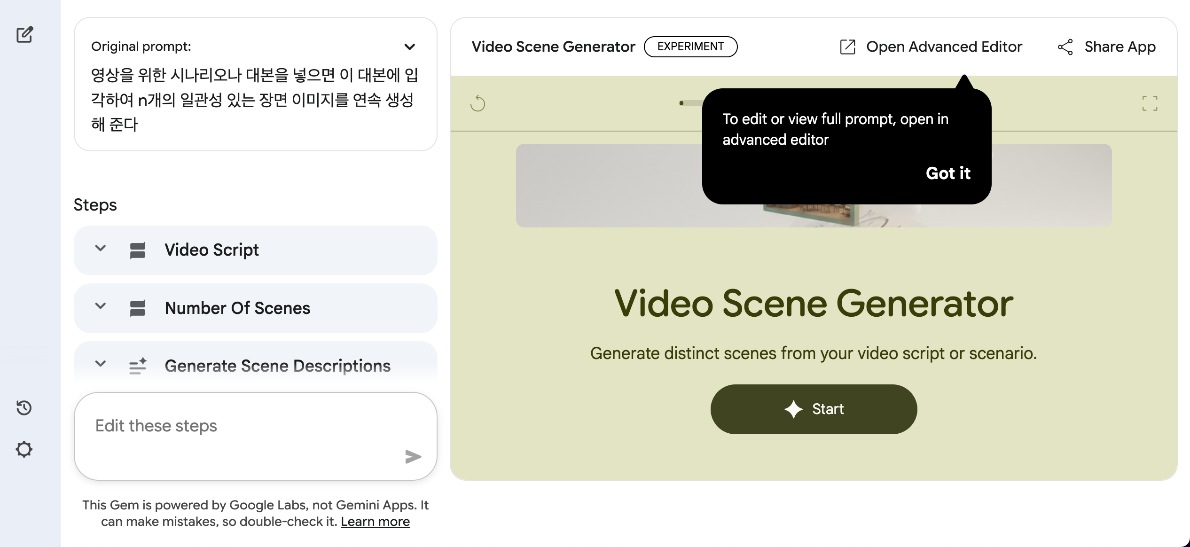1190x547 pixels.
Task: Reset preview using the refresh icon
Action: click(478, 103)
